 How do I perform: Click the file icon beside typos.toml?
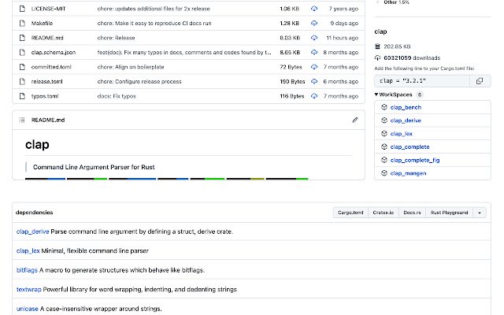click(22, 96)
